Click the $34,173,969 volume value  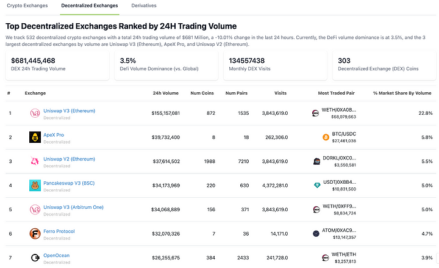point(166,186)
